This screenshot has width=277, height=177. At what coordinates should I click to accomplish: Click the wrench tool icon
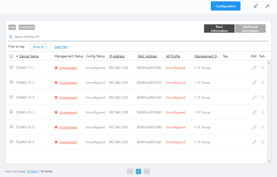pyautogui.click(x=267, y=6)
